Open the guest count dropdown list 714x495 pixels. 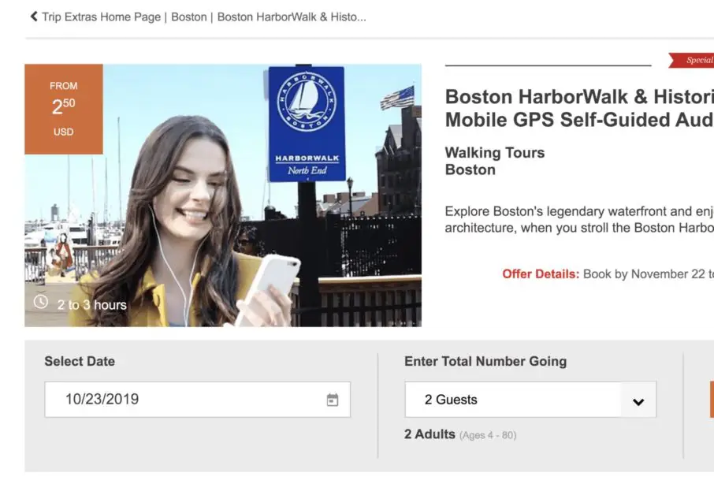point(530,400)
